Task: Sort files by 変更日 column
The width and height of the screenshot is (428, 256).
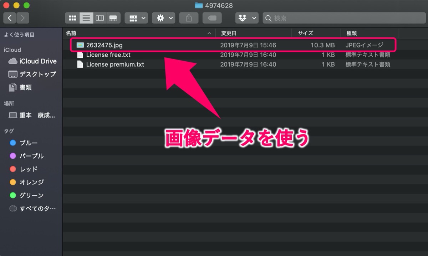Action: (254, 33)
